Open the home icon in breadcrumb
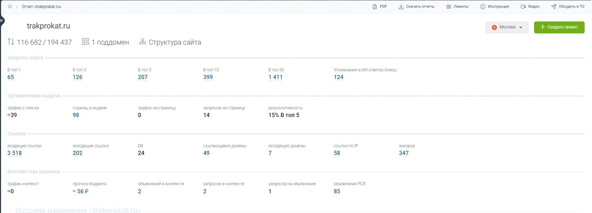This screenshot has height=213, width=592. 10,6
